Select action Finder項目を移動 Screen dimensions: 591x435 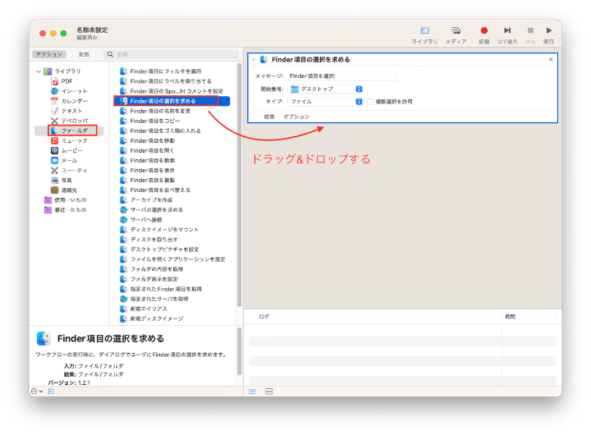(148, 140)
